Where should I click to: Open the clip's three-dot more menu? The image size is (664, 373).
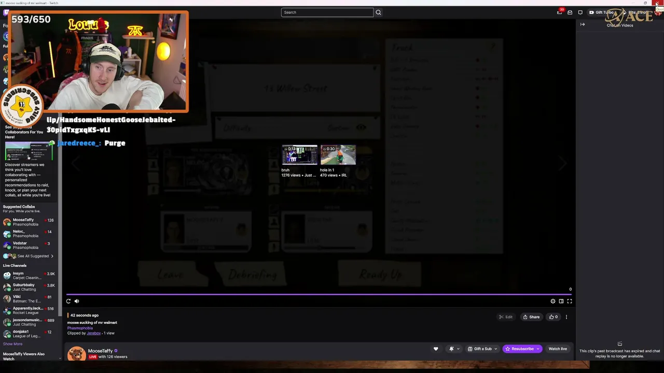(x=566, y=317)
